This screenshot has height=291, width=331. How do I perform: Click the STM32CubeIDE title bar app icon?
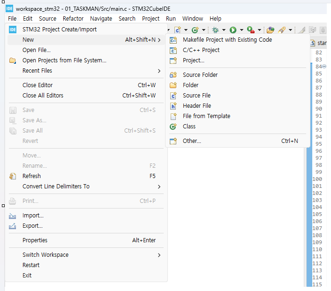[9, 8]
